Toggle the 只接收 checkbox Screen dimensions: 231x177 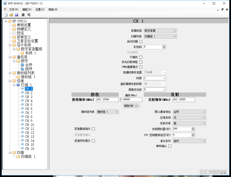tap(141, 57)
